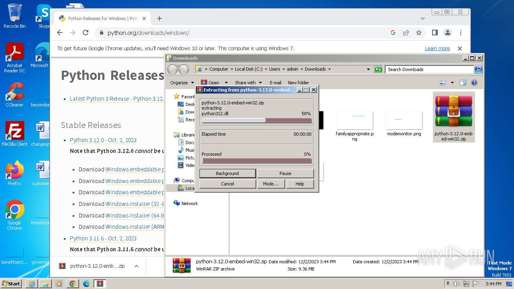Open address bar history dropdown
The width and height of the screenshot is (514, 289).
[368, 69]
